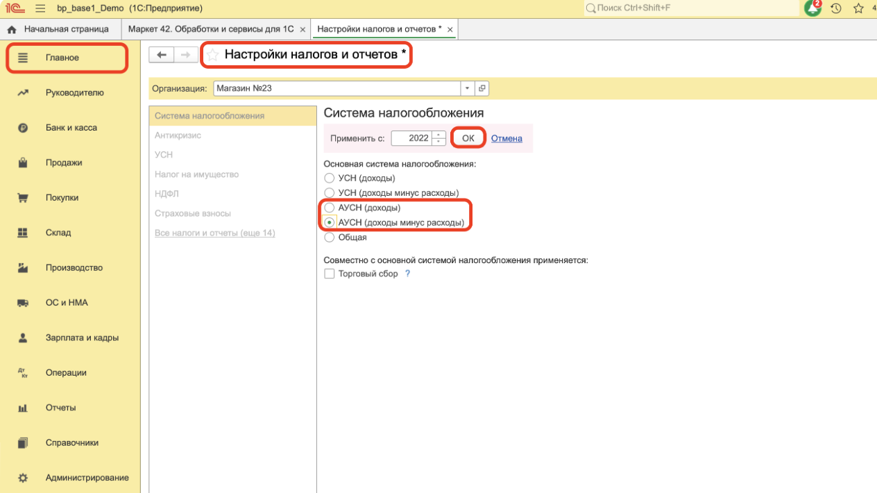Enable the Торговый сбор checkbox
This screenshot has width=877, height=493.
330,274
